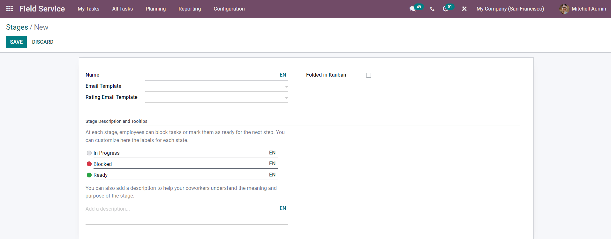Open the Mitchell Admin user menu

tap(583, 9)
